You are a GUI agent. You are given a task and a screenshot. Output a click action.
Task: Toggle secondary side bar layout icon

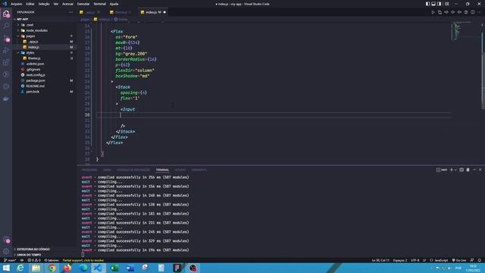point(440,4)
